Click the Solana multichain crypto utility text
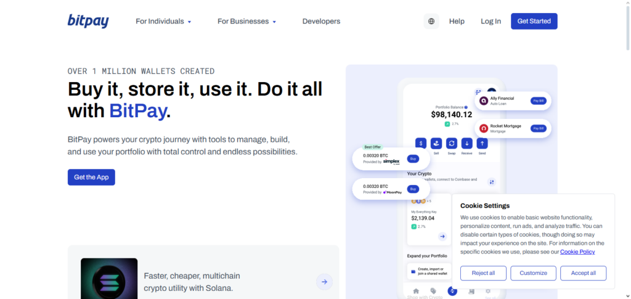Image resolution: width=631 pixels, height=299 pixels. point(192,282)
